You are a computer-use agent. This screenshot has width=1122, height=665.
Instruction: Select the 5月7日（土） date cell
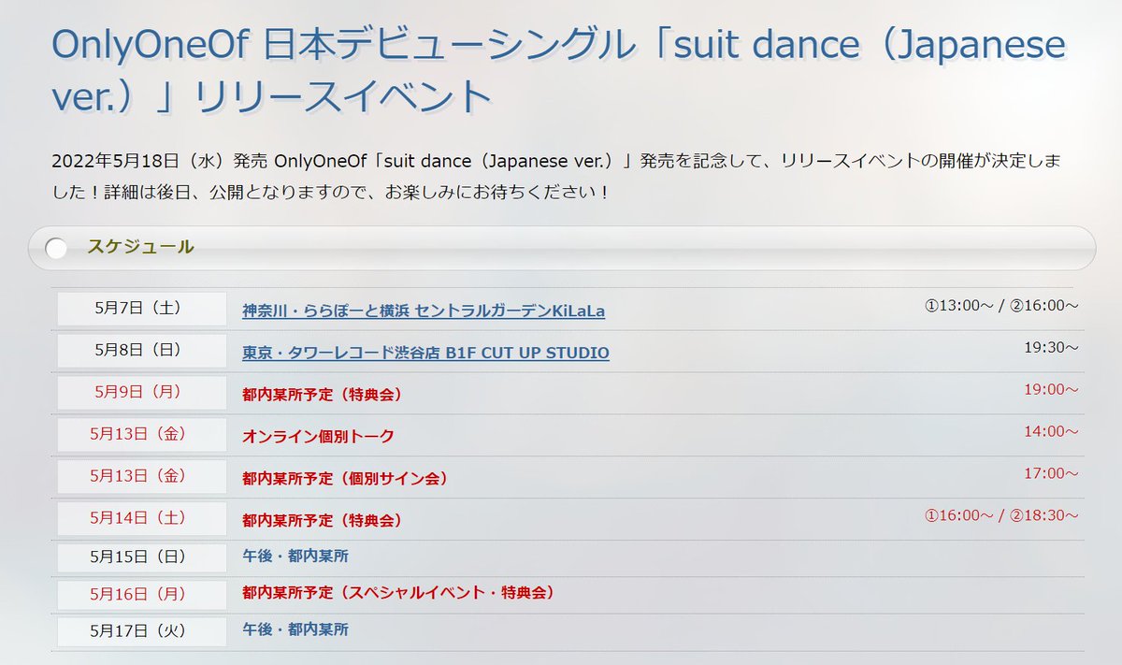pos(142,309)
